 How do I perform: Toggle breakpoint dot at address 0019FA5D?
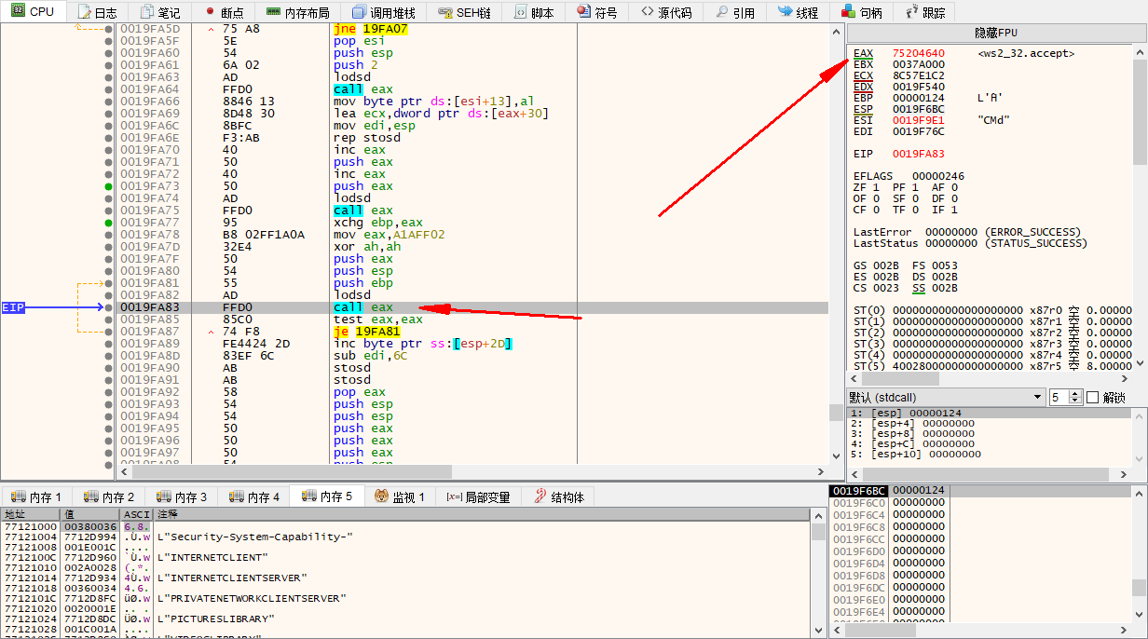(x=109, y=29)
